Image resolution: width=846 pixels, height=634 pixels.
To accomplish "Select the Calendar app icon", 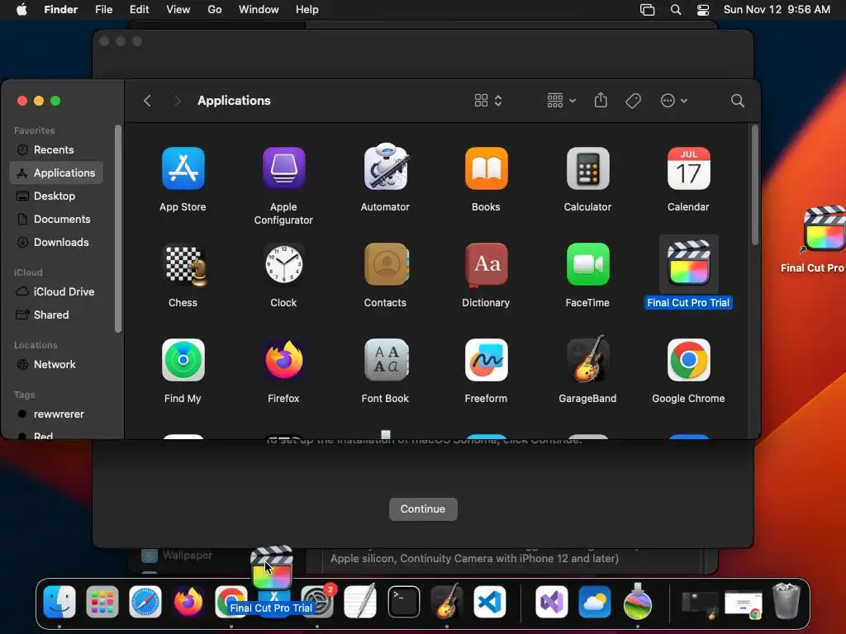I will pyautogui.click(x=688, y=168).
